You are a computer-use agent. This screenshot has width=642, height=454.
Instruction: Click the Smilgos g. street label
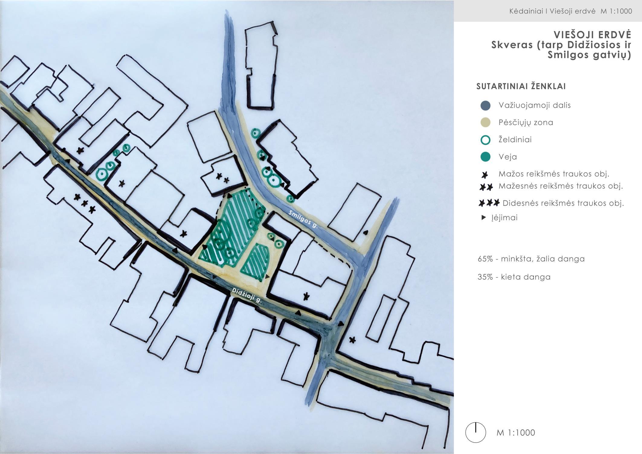[303, 219]
